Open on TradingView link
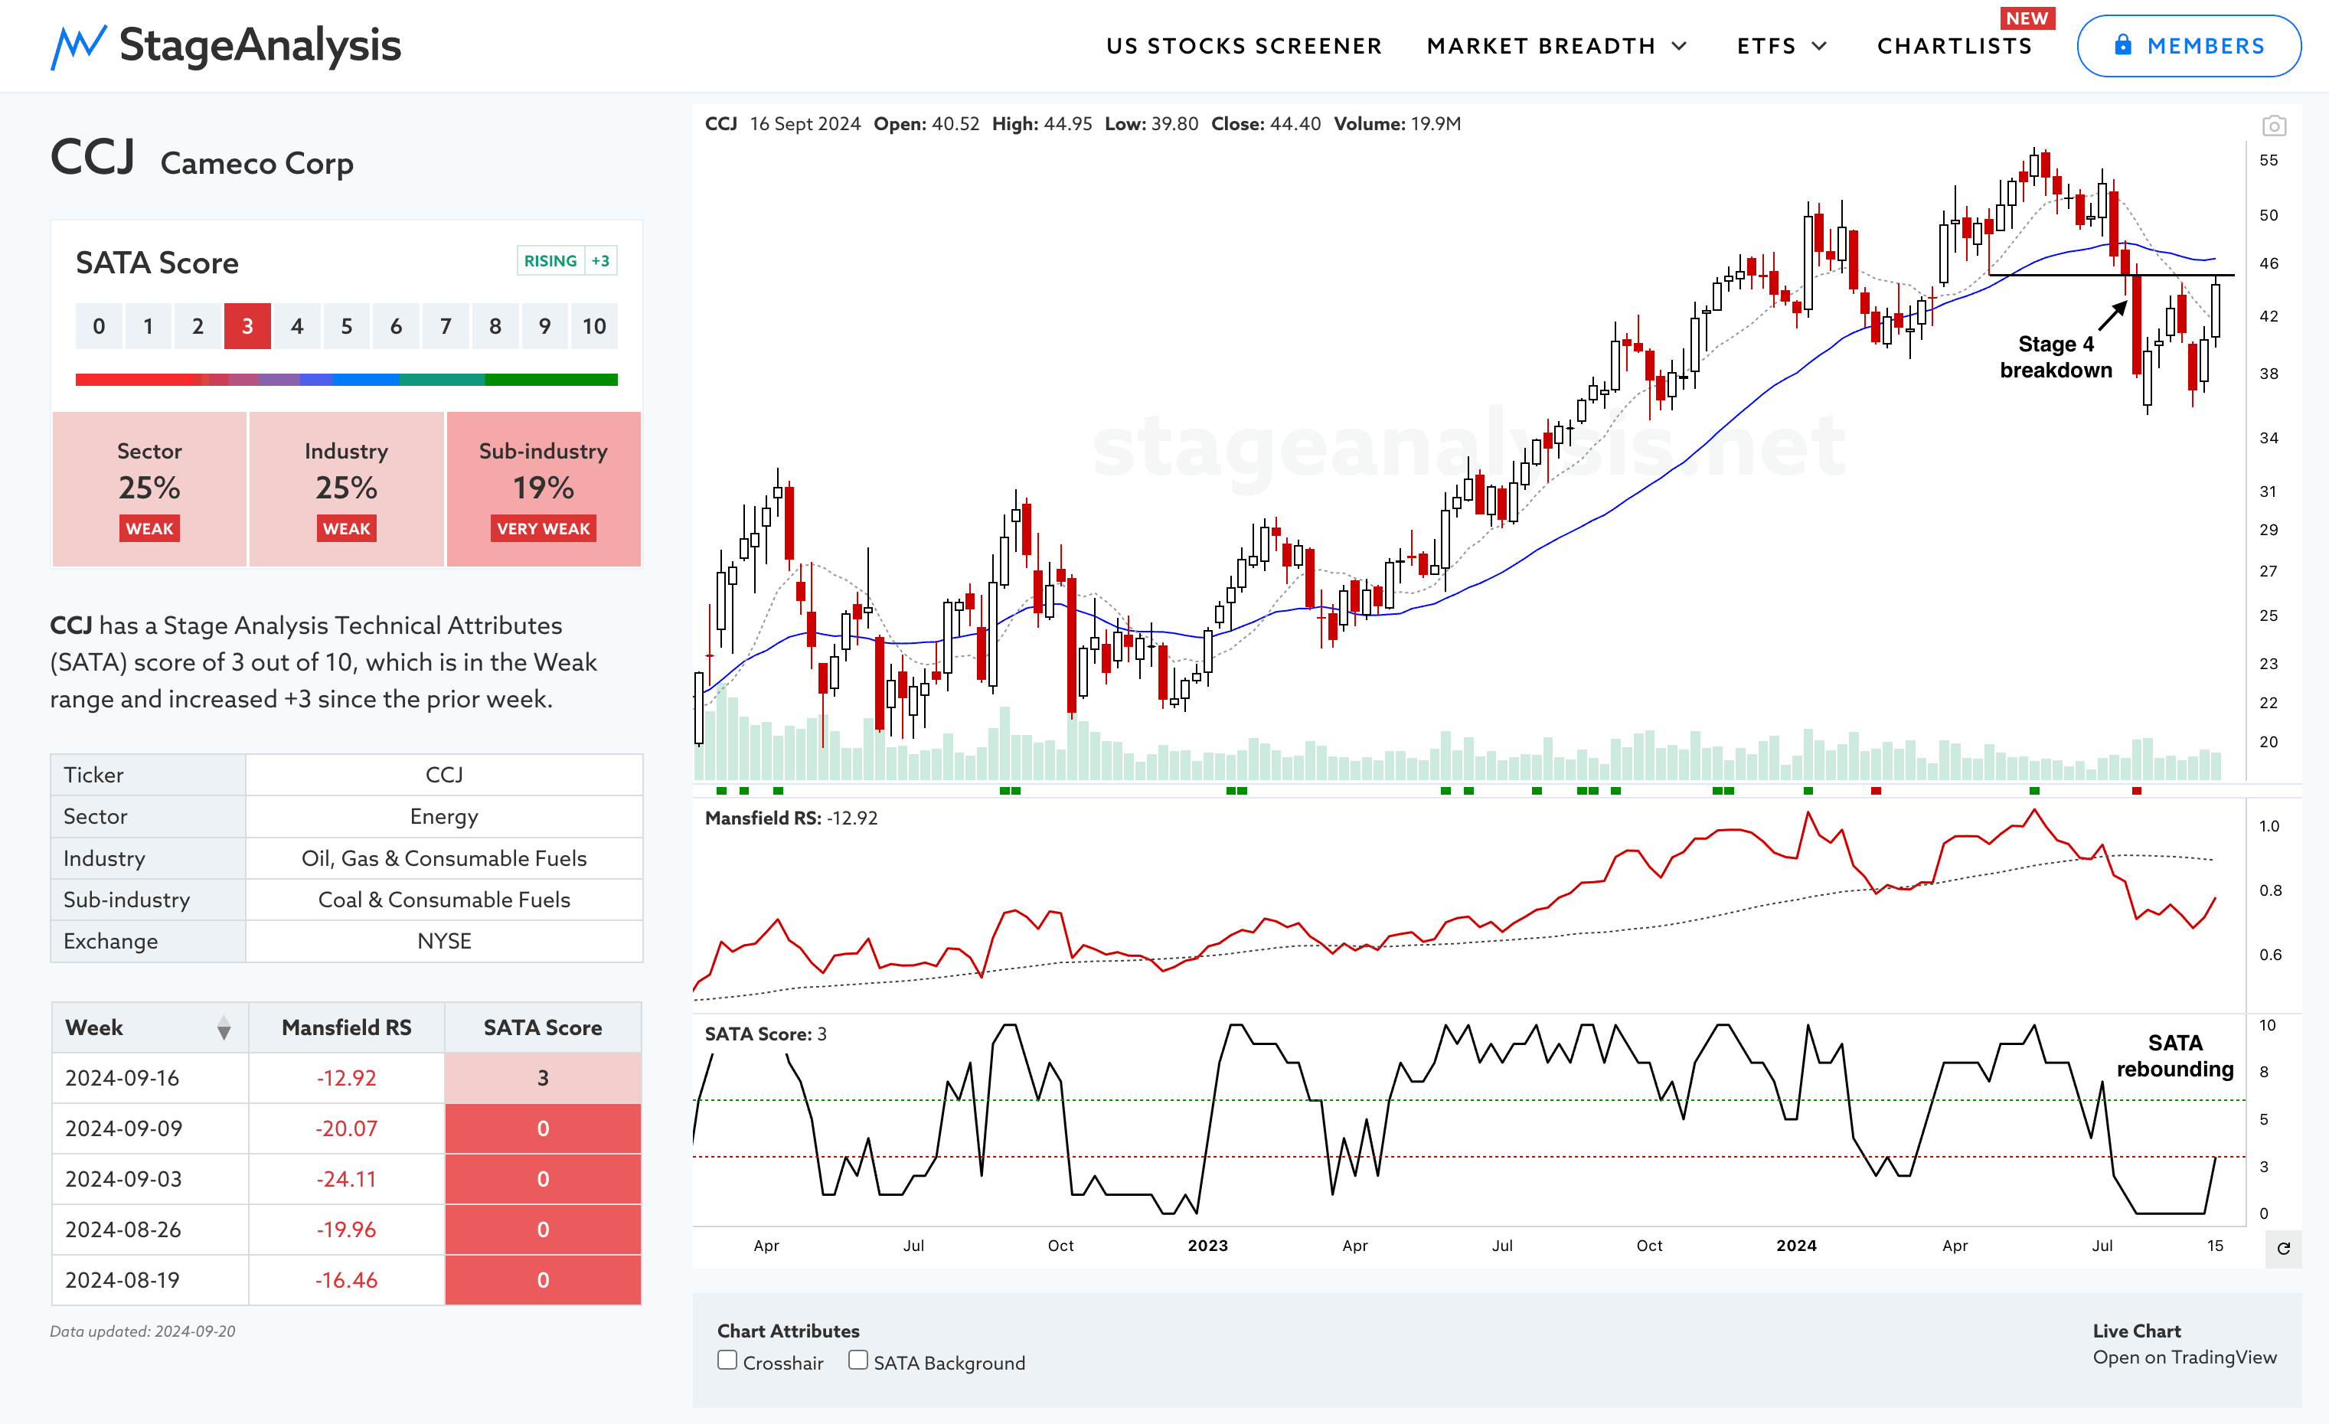This screenshot has width=2329, height=1424. pos(2184,1357)
